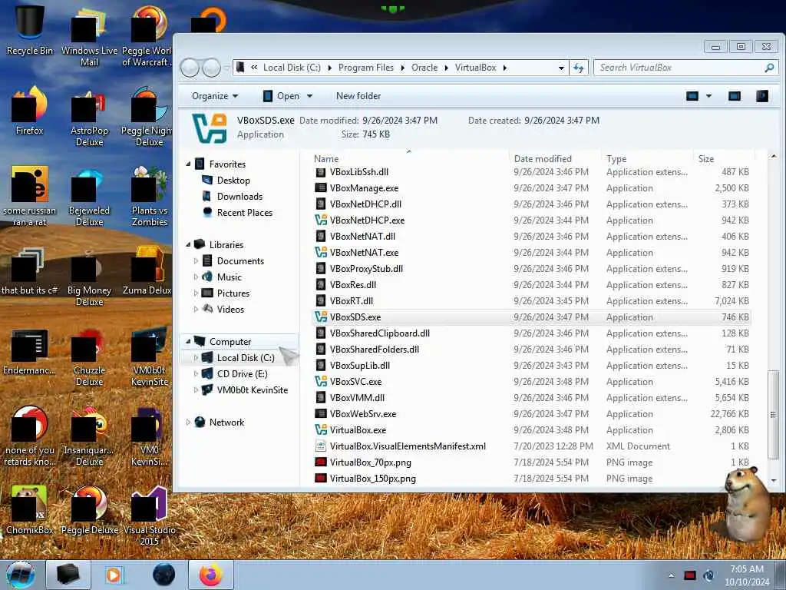
Task: Open the address bar history dropdown
Action: pyautogui.click(x=561, y=68)
